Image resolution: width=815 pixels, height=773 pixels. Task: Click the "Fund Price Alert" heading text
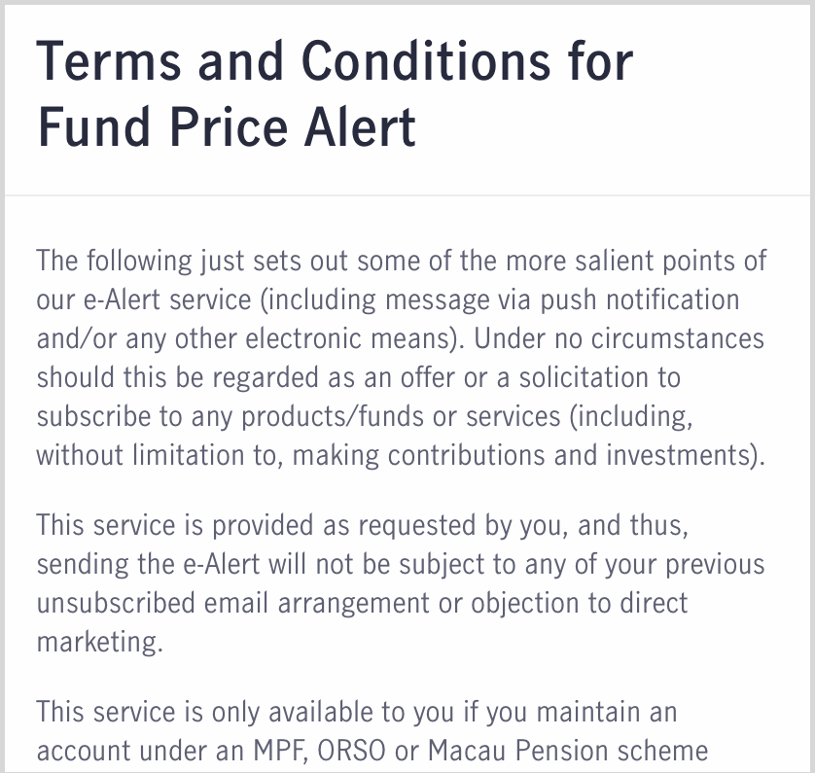(x=227, y=126)
